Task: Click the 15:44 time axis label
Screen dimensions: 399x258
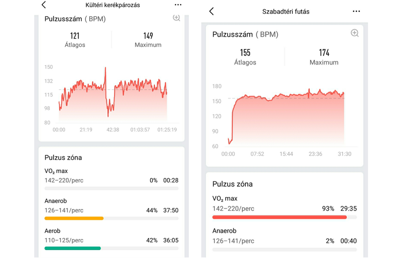Action: [x=286, y=154]
